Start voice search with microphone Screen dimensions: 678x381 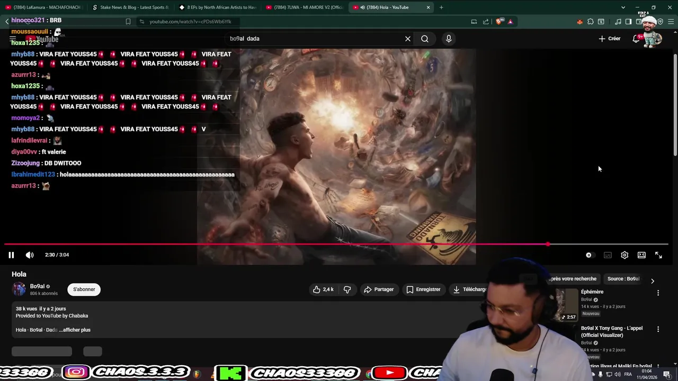tap(449, 39)
